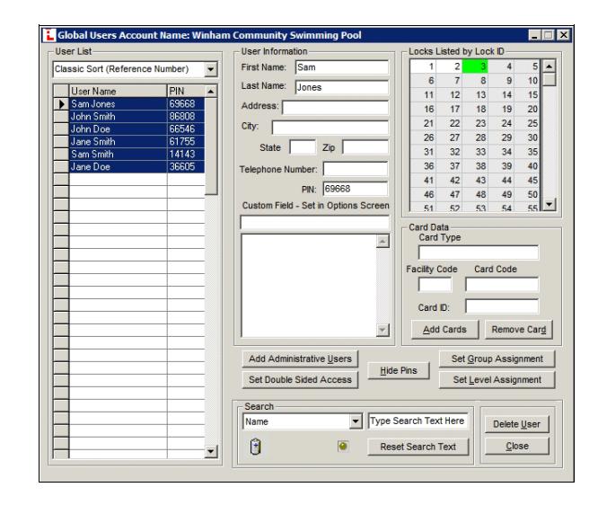Select Sam Smith in user list
This screenshot has height=505, width=598.
coord(118,155)
